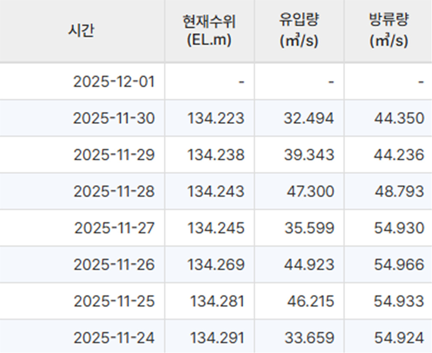Select the 2025-11-29 date cell
The image size is (432, 353).
click(114, 155)
